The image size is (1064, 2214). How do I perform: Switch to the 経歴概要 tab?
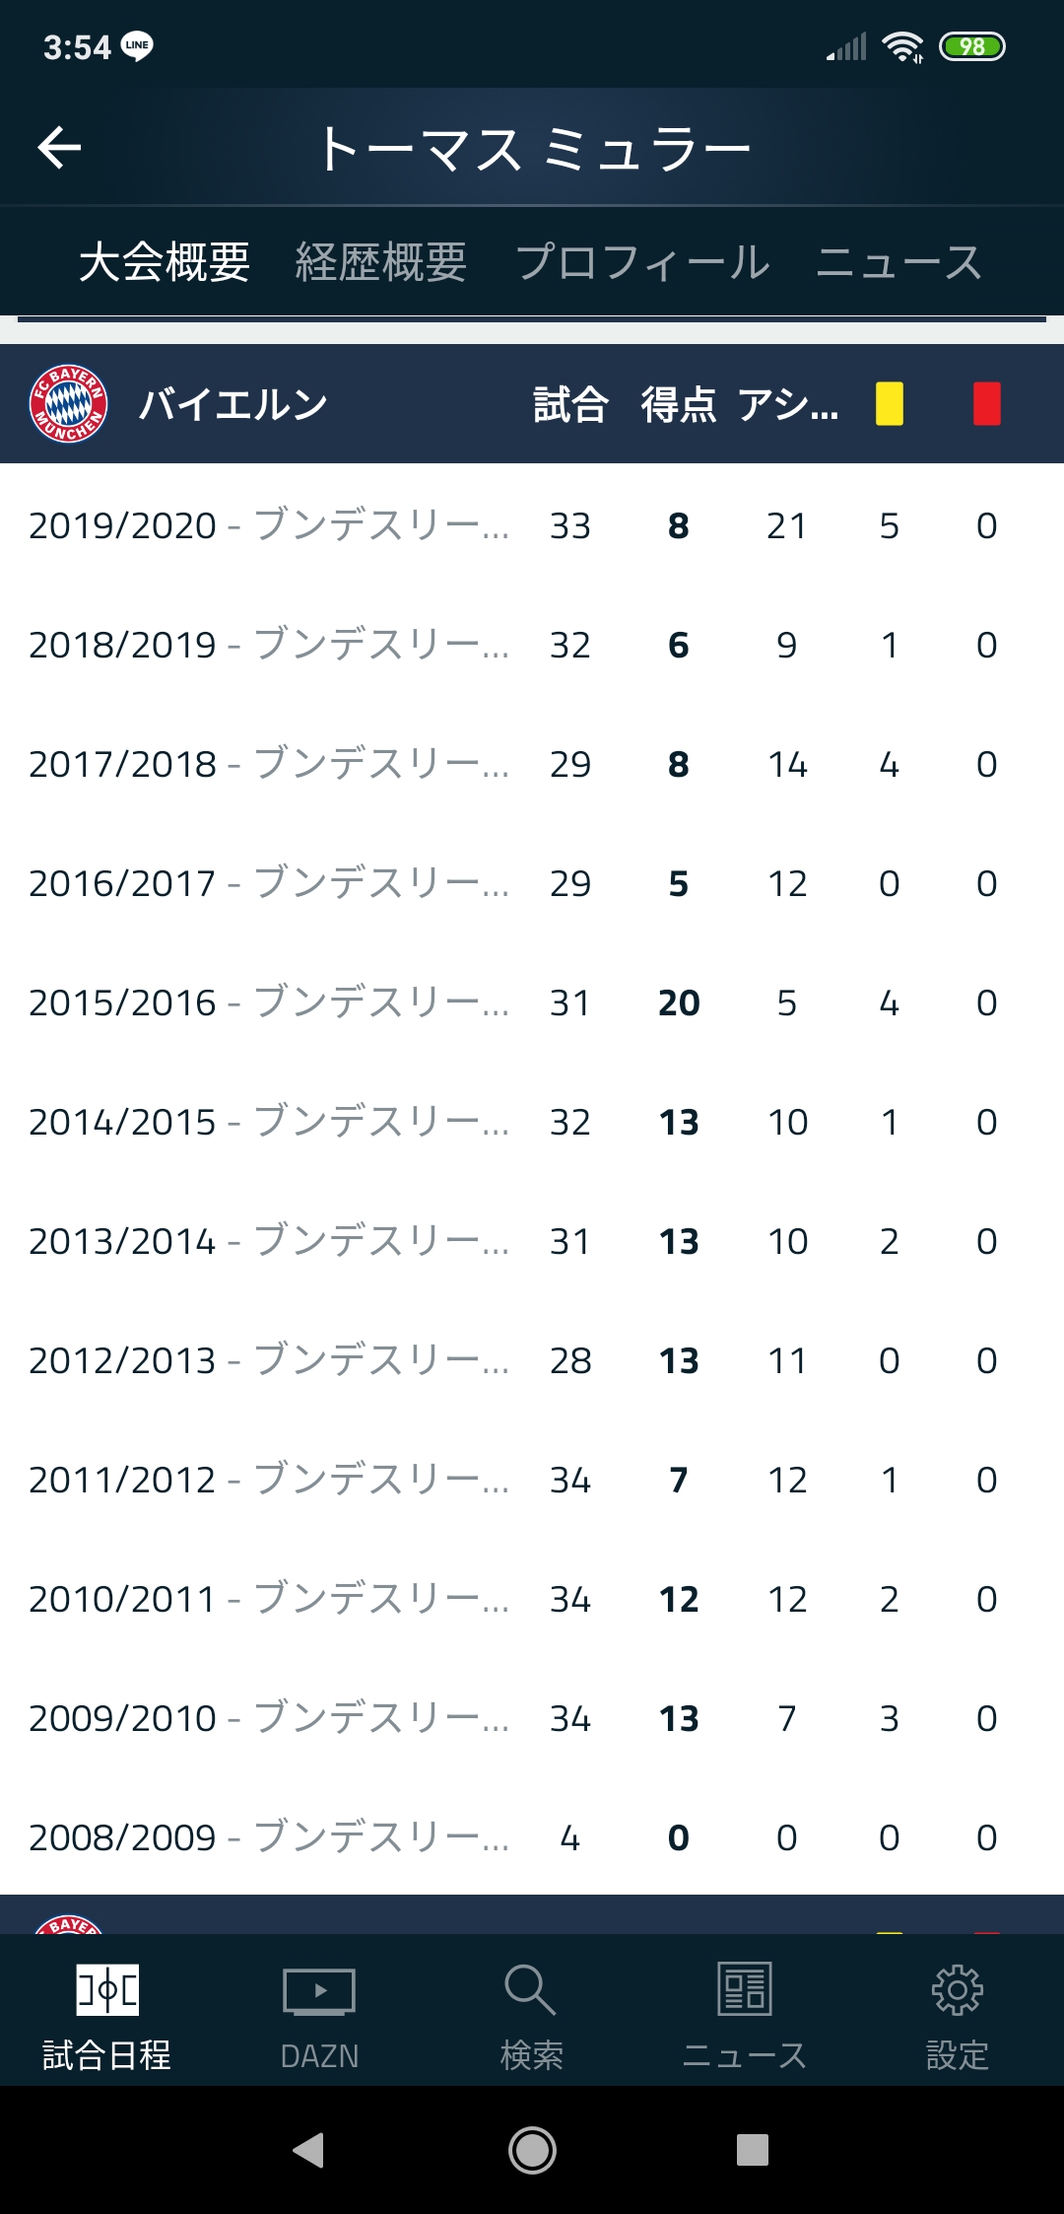click(x=380, y=262)
